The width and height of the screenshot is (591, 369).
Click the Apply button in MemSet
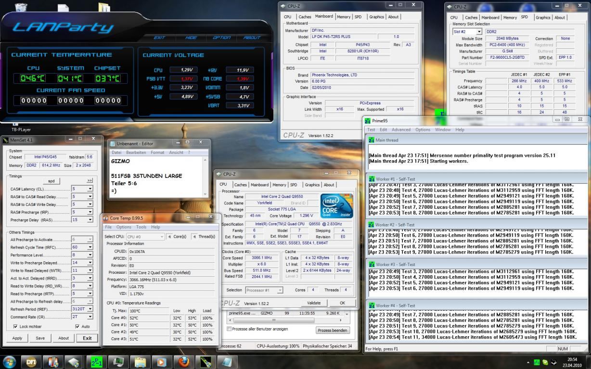[x=17, y=338]
